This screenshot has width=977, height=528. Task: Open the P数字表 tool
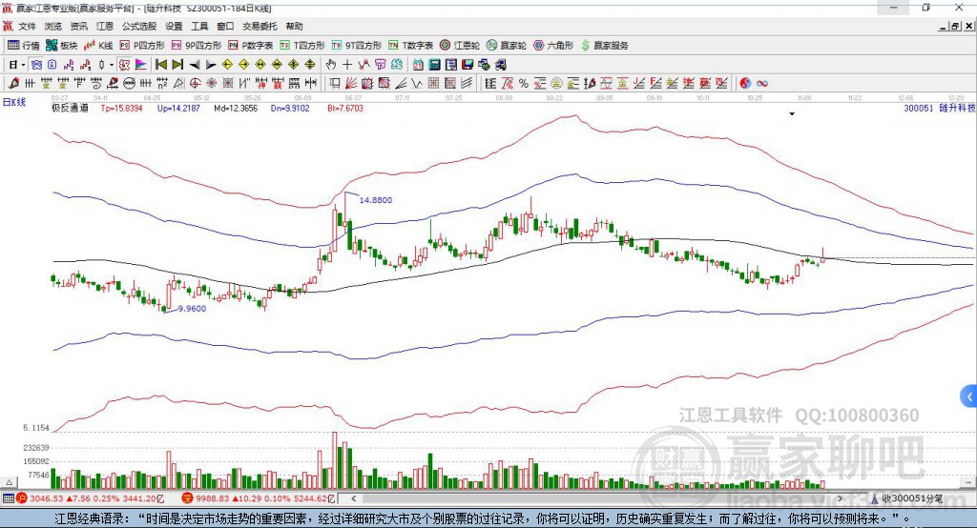(x=251, y=46)
